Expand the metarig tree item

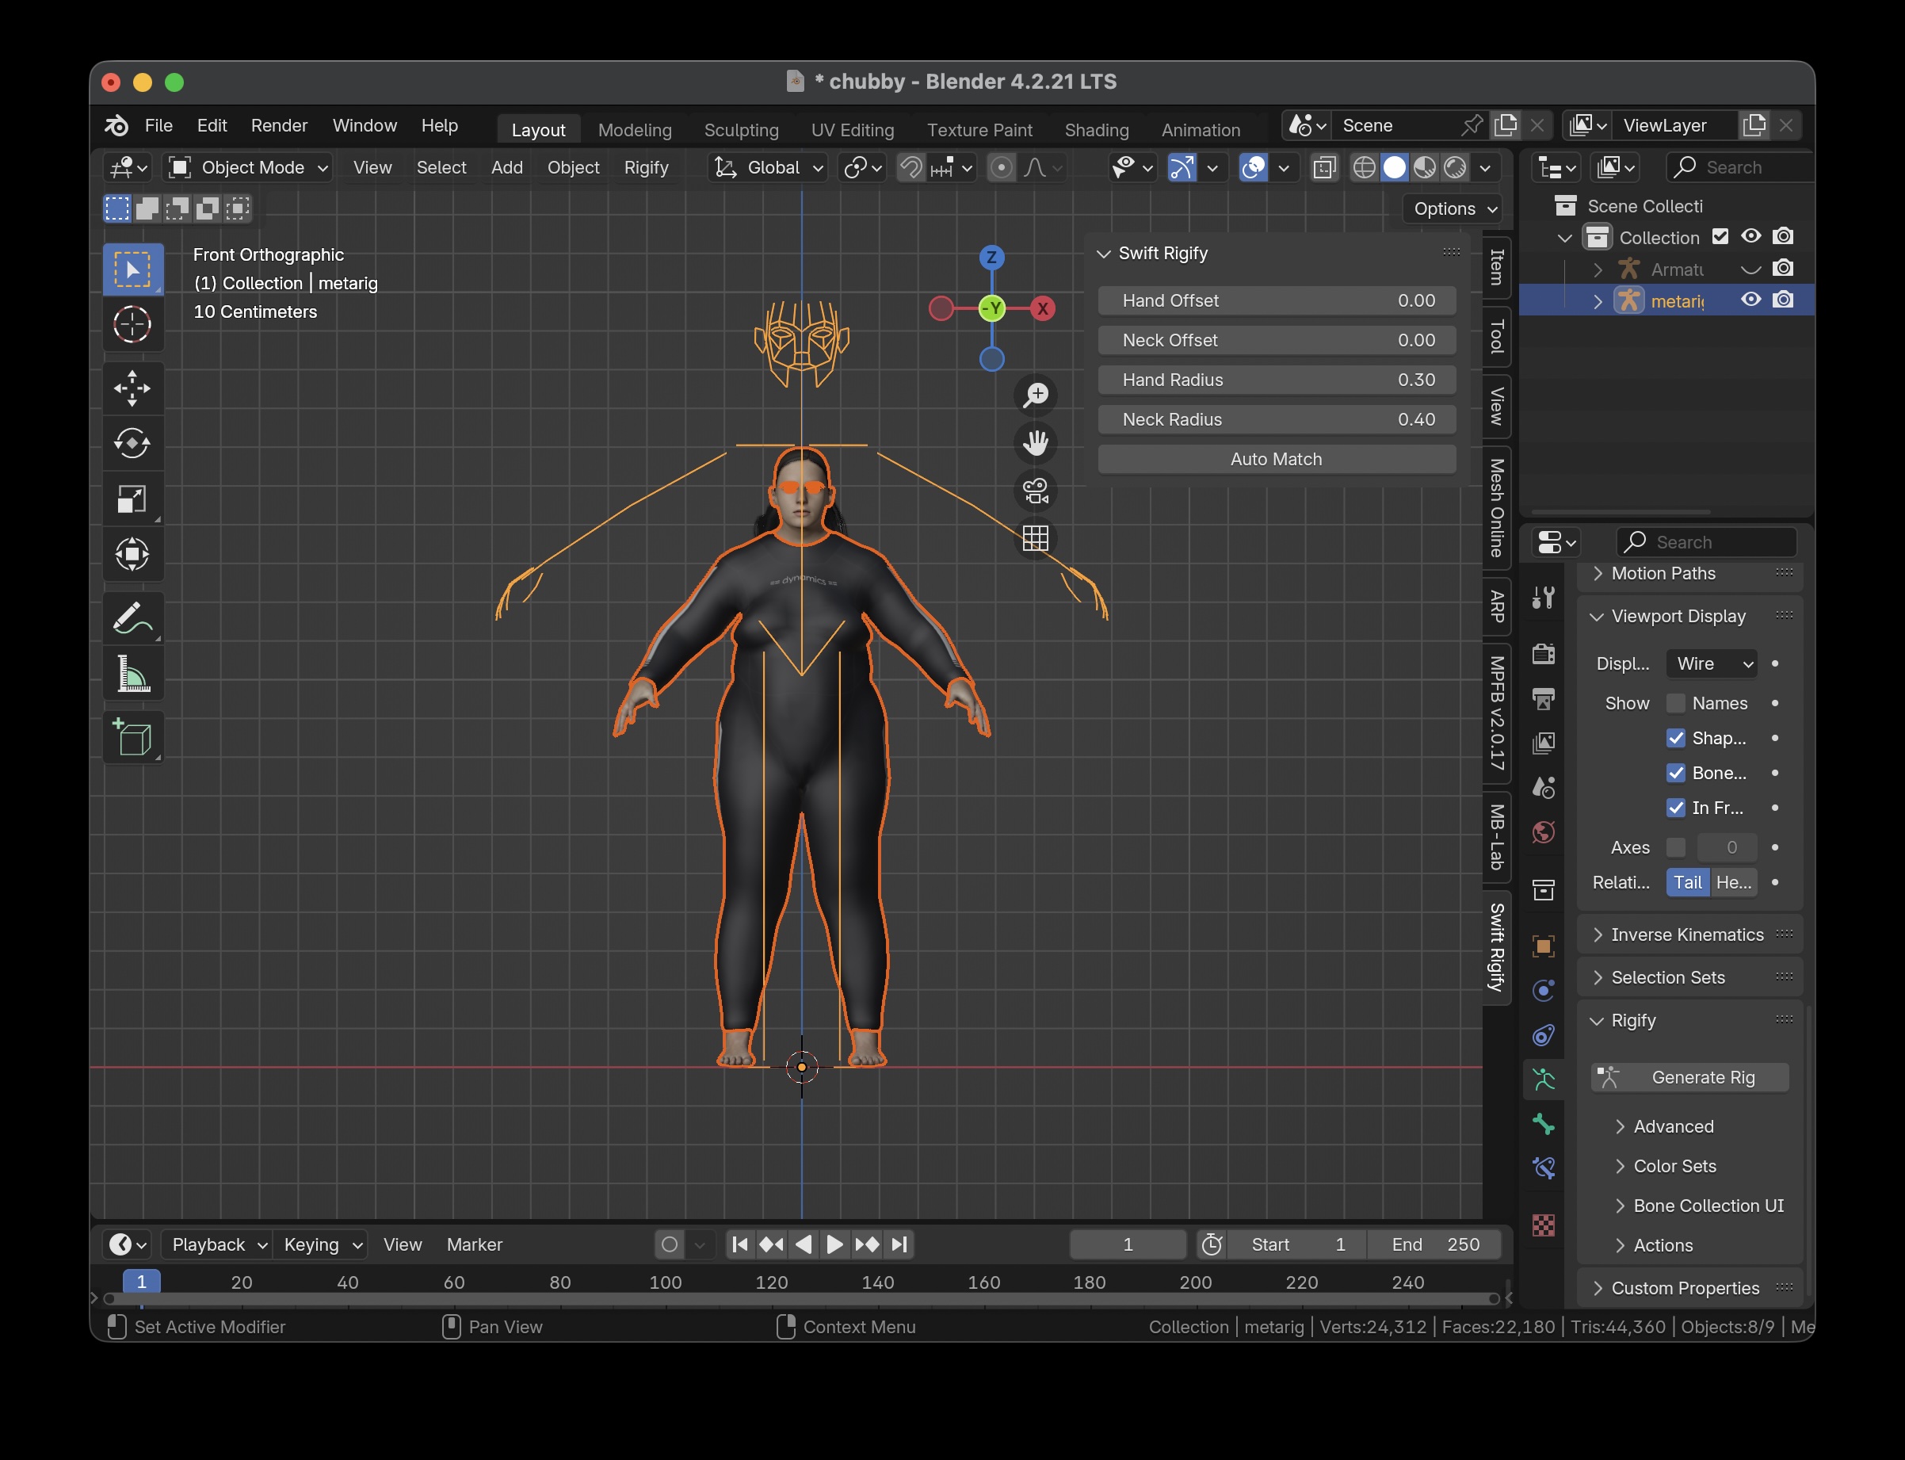click(1598, 300)
